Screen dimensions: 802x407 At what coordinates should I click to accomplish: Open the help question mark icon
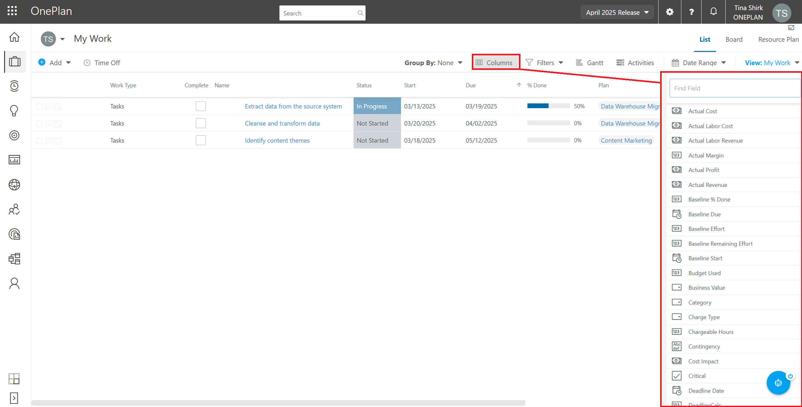691,12
